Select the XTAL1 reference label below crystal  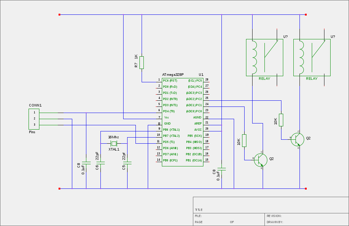[x=114, y=149]
